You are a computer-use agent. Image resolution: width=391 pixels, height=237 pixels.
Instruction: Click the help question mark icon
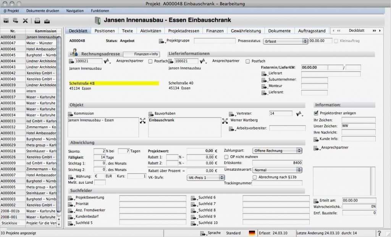click(379, 233)
